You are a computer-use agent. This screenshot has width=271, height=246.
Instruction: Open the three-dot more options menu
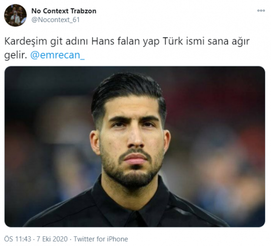(x=261, y=10)
